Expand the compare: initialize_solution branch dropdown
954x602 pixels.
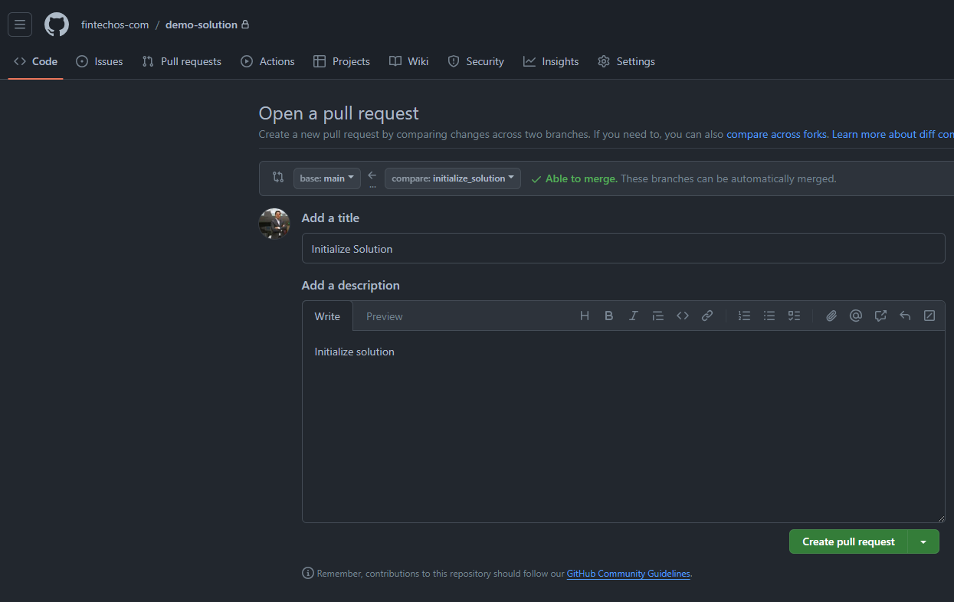point(452,178)
